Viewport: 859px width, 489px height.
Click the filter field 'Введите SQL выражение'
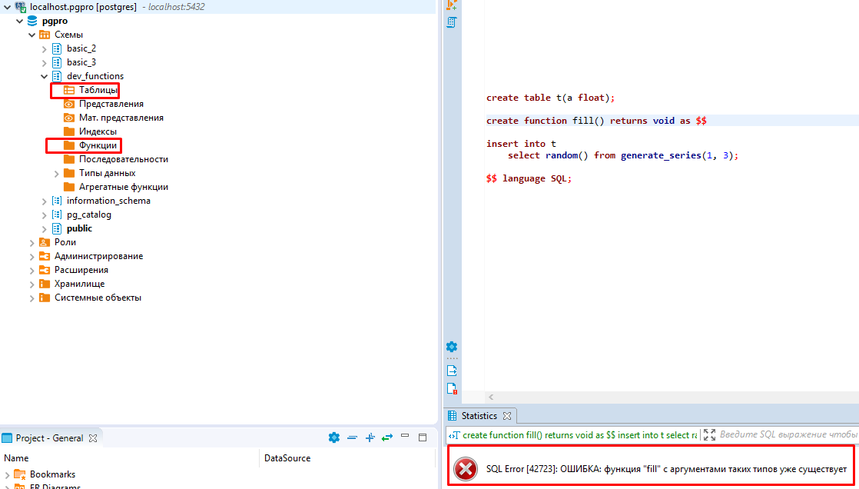788,434
